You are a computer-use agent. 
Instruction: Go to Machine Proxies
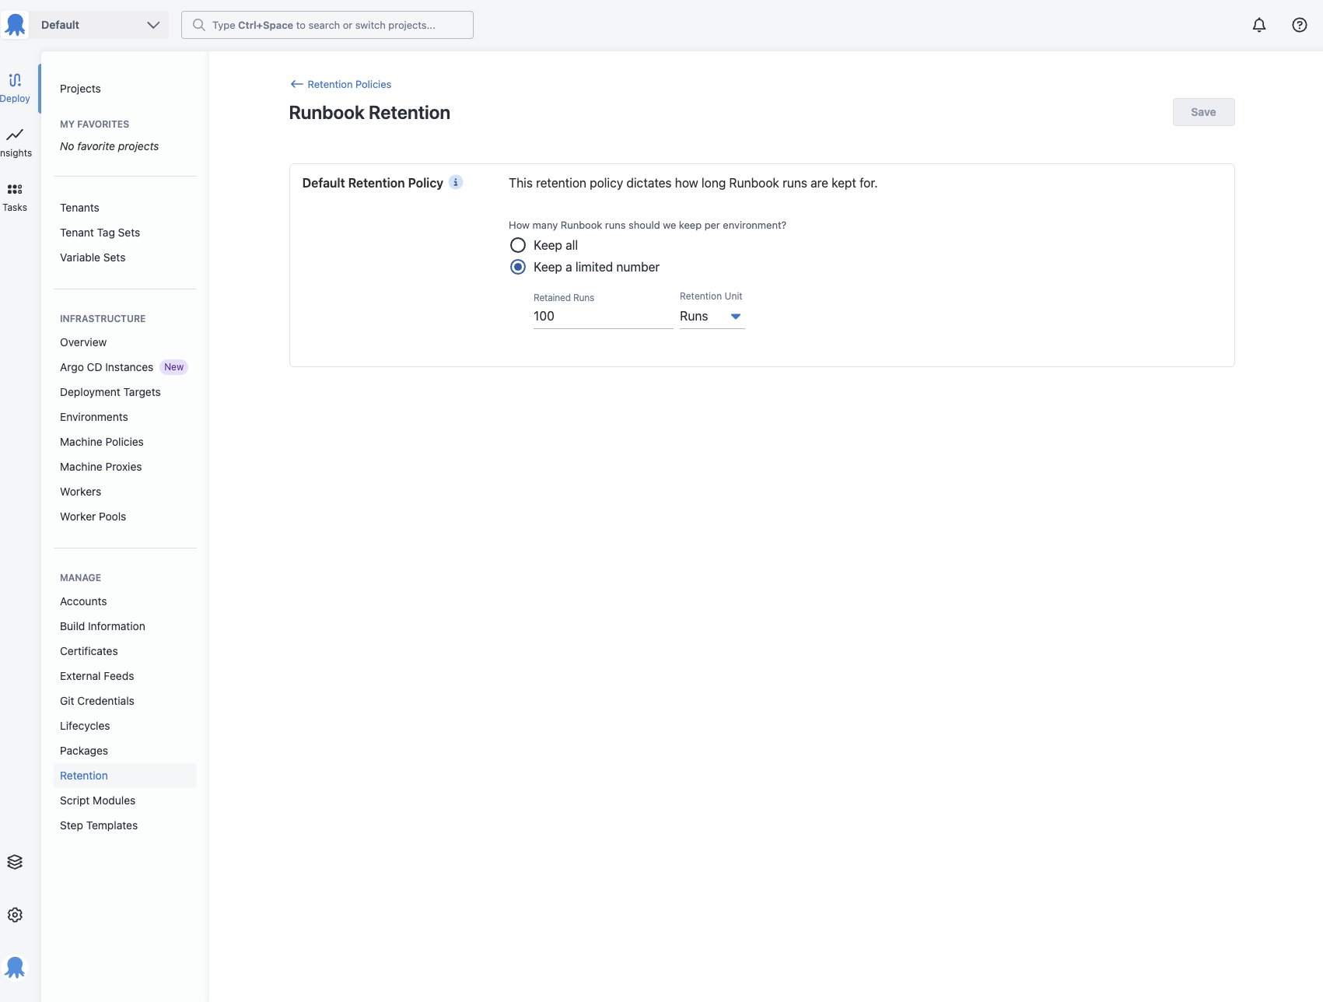pyautogui.click(x=101, y=467)
